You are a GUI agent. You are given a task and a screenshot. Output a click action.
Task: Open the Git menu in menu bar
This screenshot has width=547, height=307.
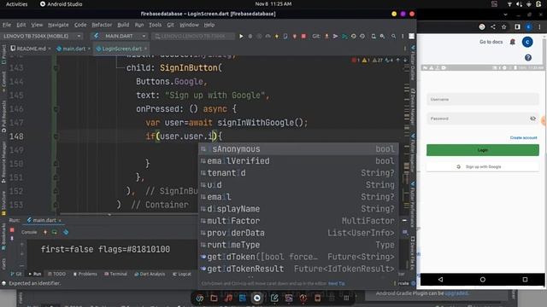click(170, 25)
